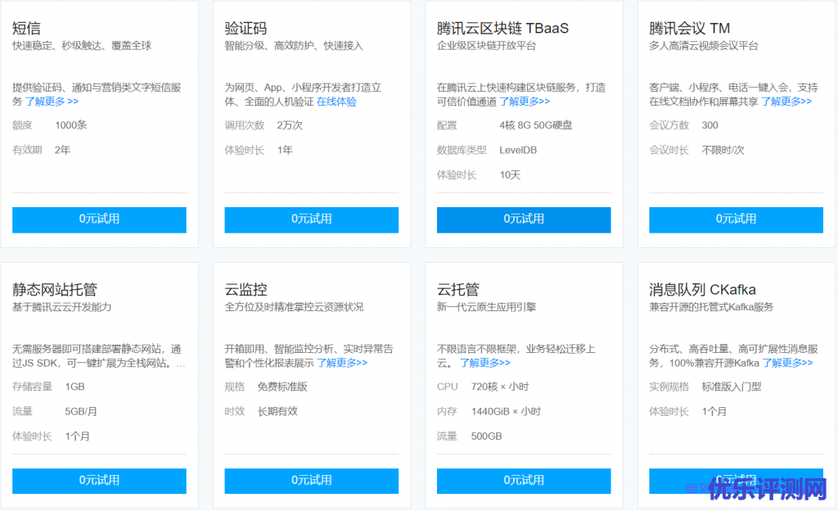The height and width of the screenshot is (511, 838).
Task: Select subtitle 兼容开源的托管式Kafka服务
Action: point(711,307)
